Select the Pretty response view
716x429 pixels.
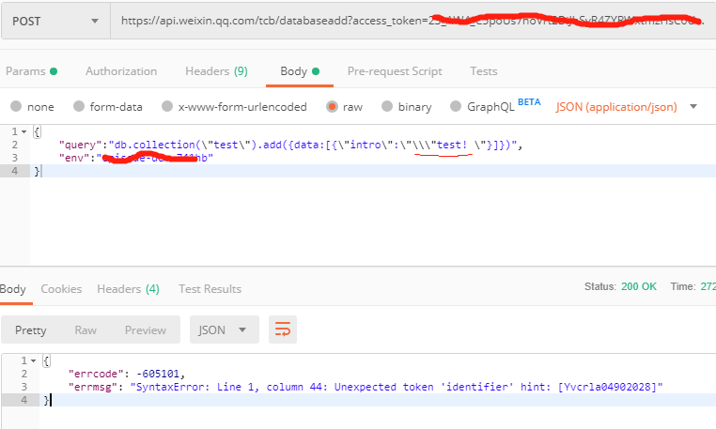31,330
